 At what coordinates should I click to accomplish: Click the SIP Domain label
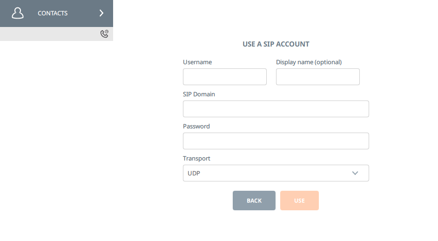pos(199,94)
